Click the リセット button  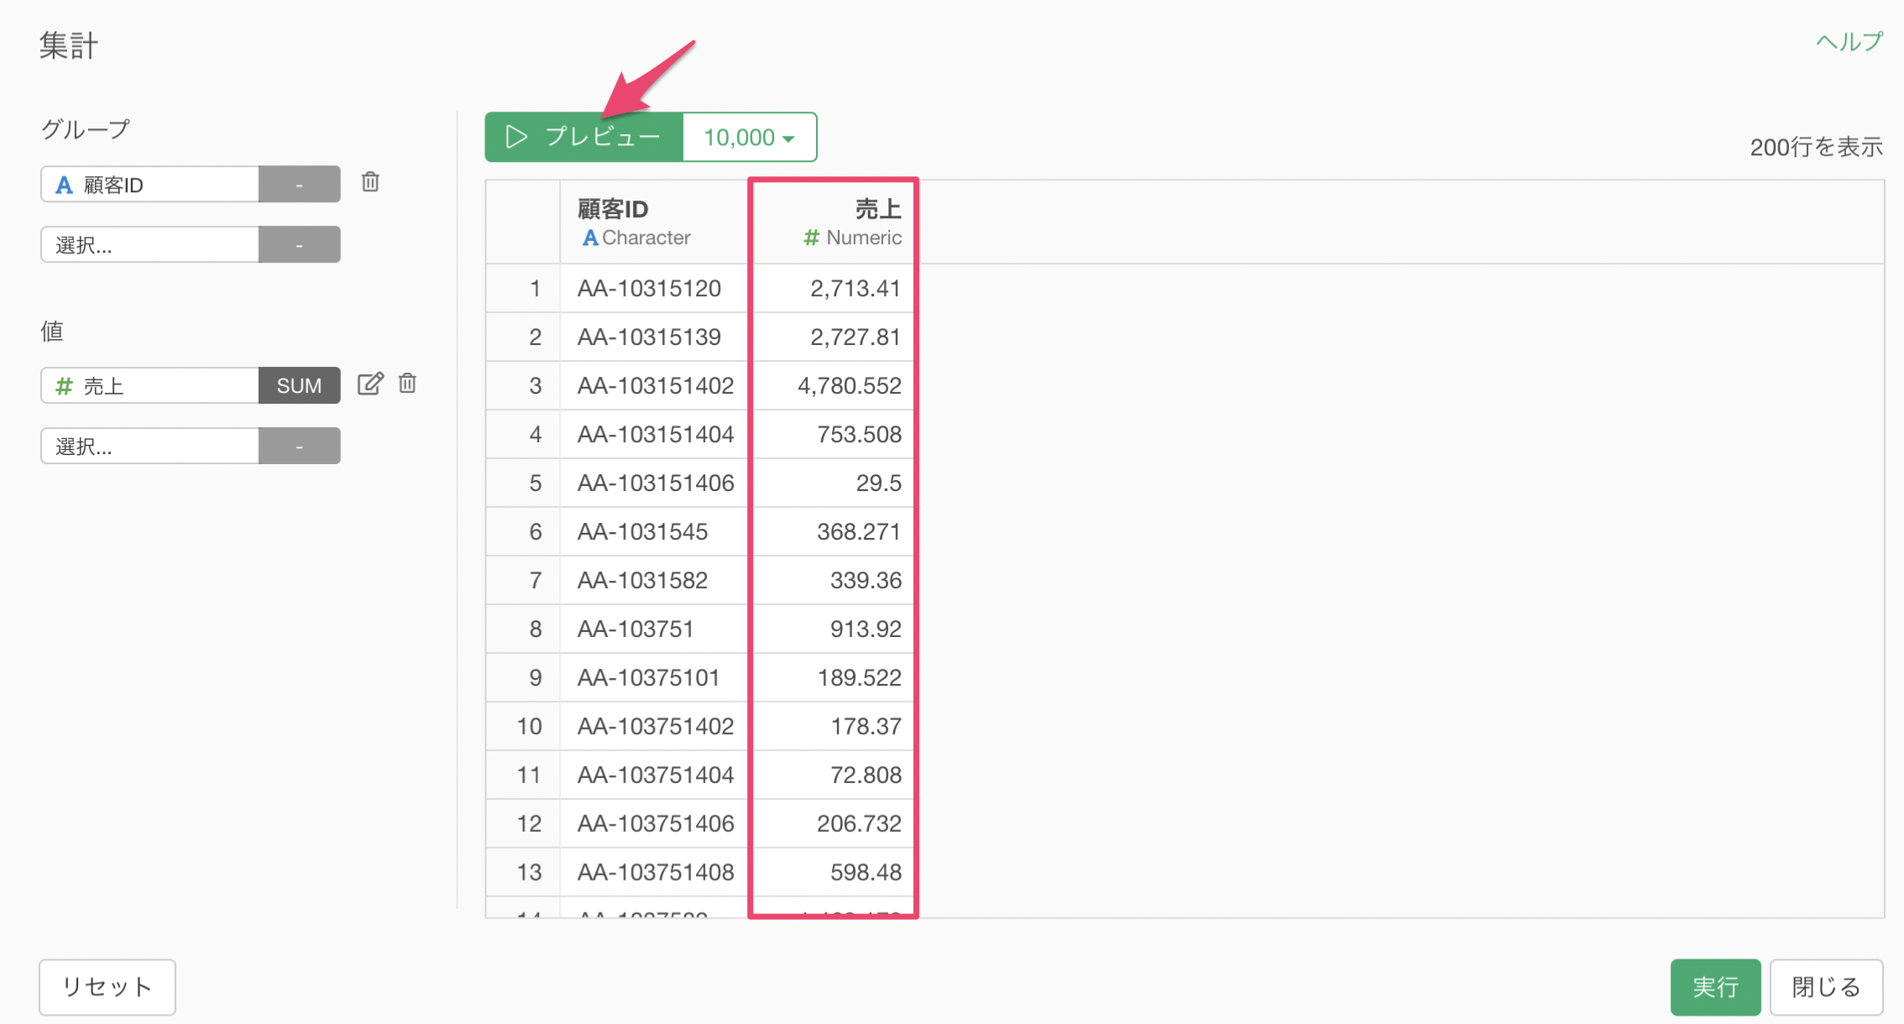(107, 987)
